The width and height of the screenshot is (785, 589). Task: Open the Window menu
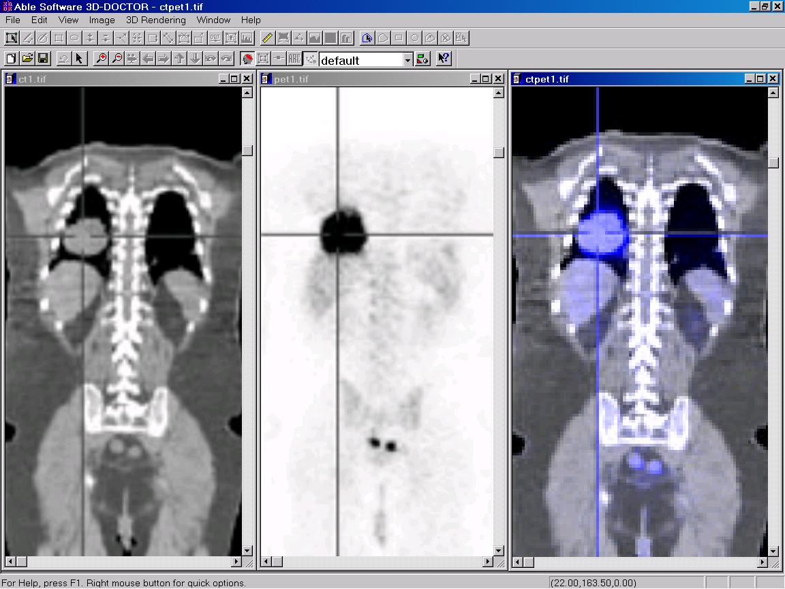click(213, 20)
